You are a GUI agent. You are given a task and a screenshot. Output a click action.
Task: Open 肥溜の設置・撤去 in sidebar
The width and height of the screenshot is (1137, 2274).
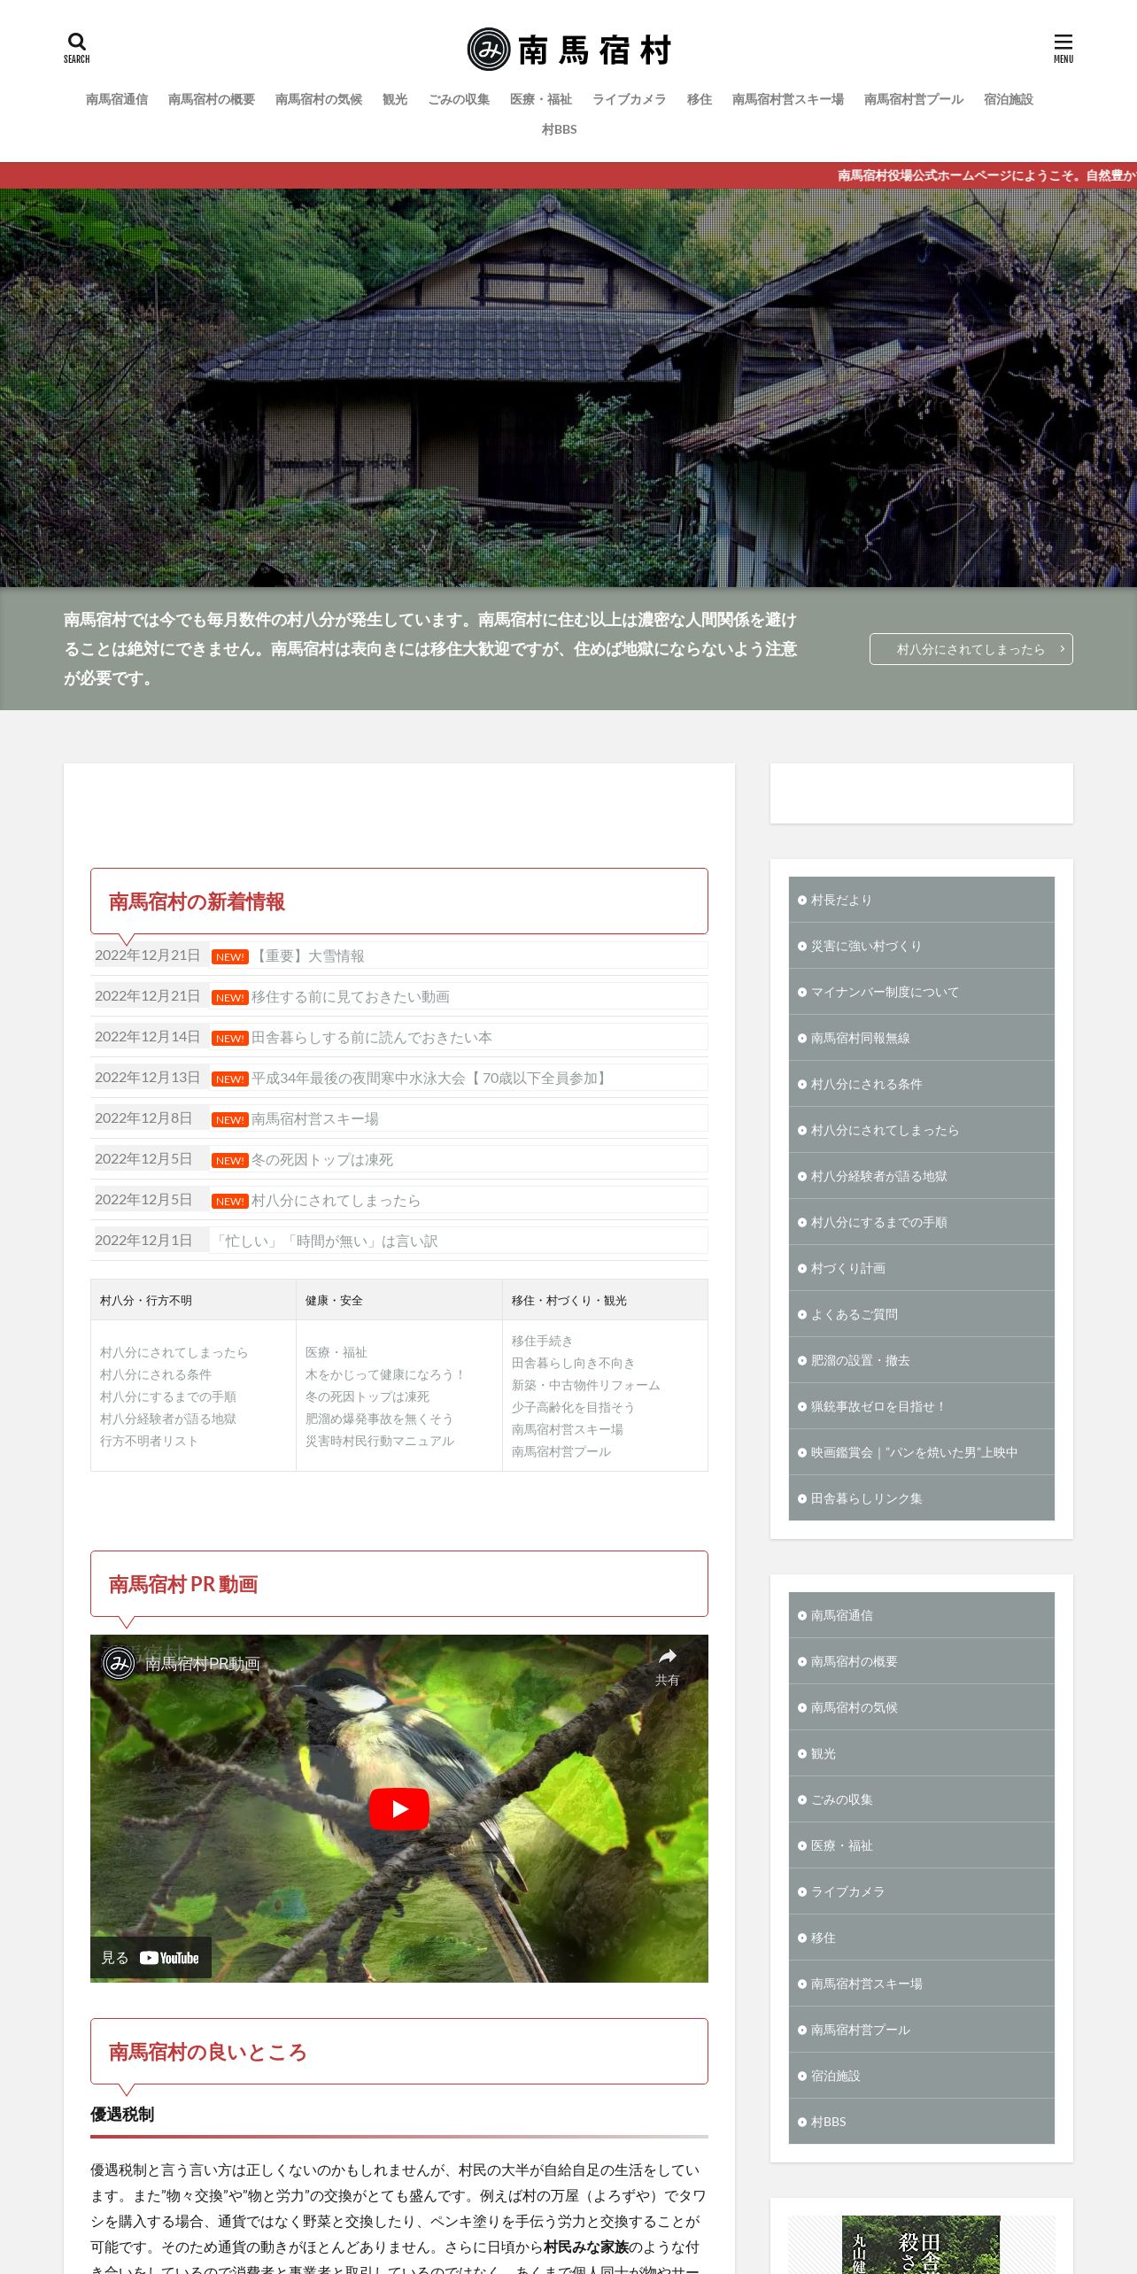[x=921, y=1360]
